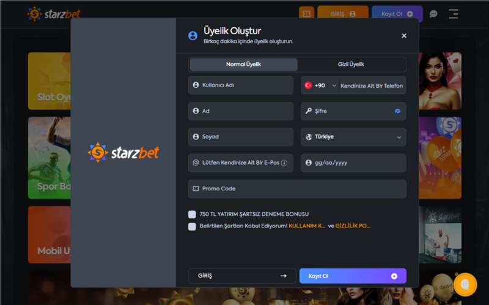Check the Belirtilen Şartları Kabul Ediyorum checkbox
This screenshot has width=489, height=305.
192,226
